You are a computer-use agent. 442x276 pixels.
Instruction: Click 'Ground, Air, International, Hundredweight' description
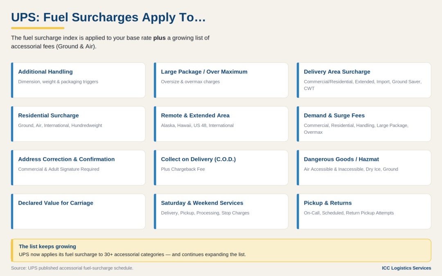pyautogui.click(x=60, y=126)
